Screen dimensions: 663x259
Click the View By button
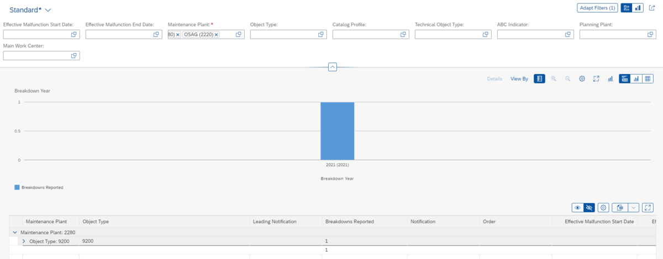519,79
